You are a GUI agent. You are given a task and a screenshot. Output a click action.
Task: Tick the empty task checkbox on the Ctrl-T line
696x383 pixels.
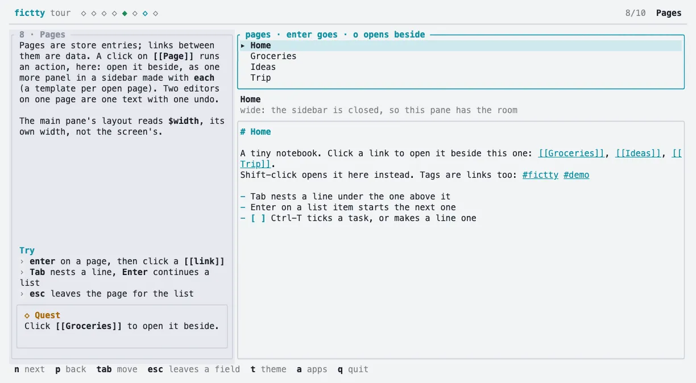(258, 218)
